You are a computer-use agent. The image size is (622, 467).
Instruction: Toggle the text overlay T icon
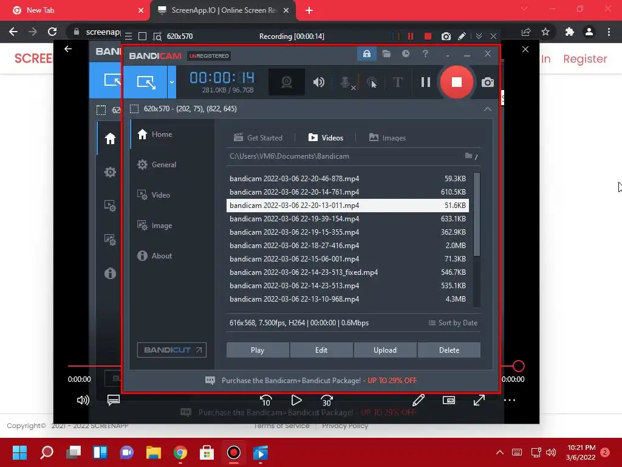(397, 82)
